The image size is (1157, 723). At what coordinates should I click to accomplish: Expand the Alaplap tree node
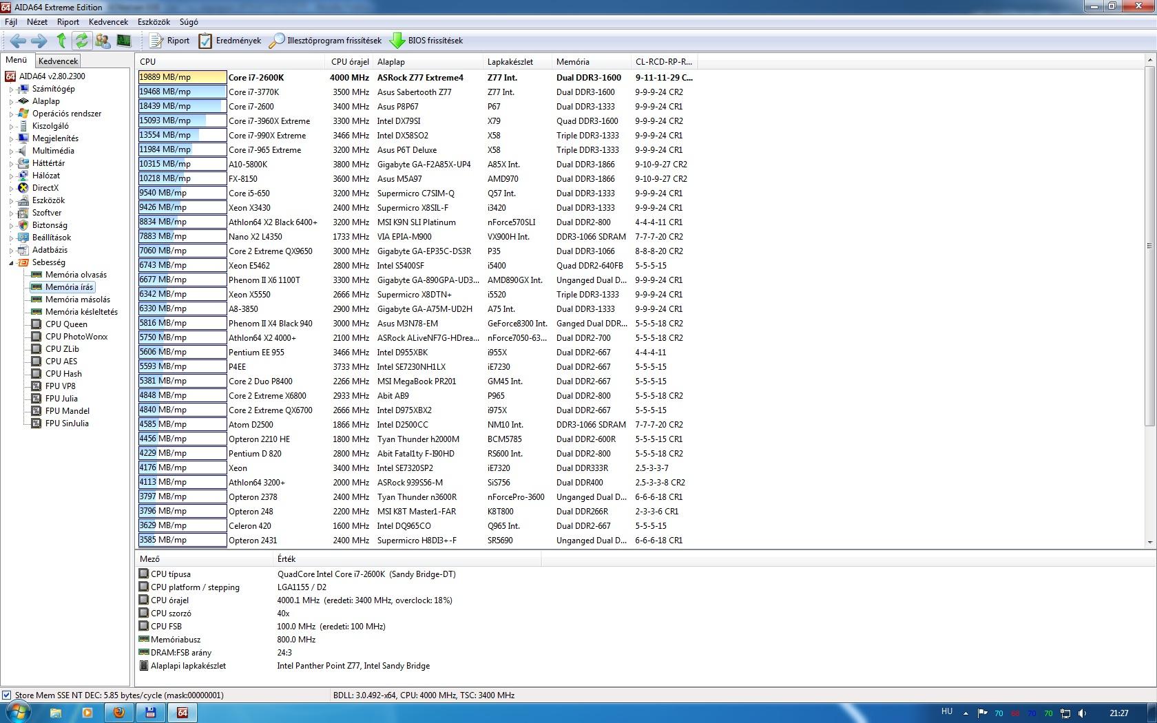[11, 102]
